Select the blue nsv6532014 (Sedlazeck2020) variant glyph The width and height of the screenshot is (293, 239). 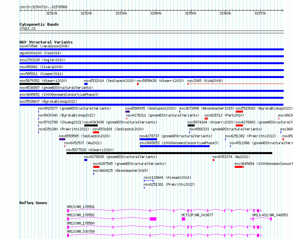pos(86,84)
